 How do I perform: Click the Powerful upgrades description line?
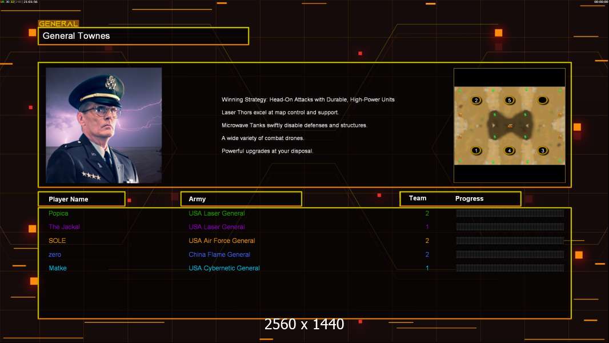coord(267,151)
